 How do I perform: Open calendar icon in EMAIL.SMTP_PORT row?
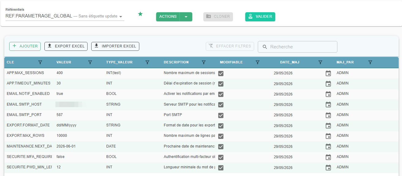click(x=328, y=115)
